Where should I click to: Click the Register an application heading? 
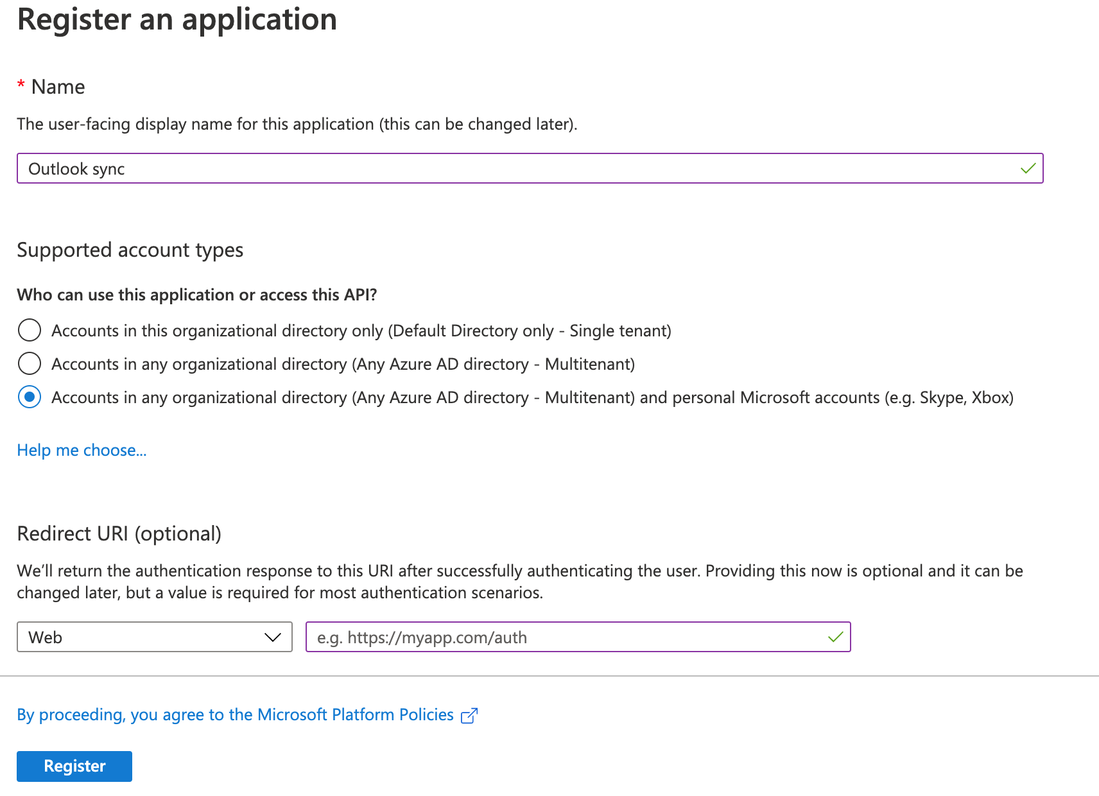pyautogui.click(x=177, y=19)
